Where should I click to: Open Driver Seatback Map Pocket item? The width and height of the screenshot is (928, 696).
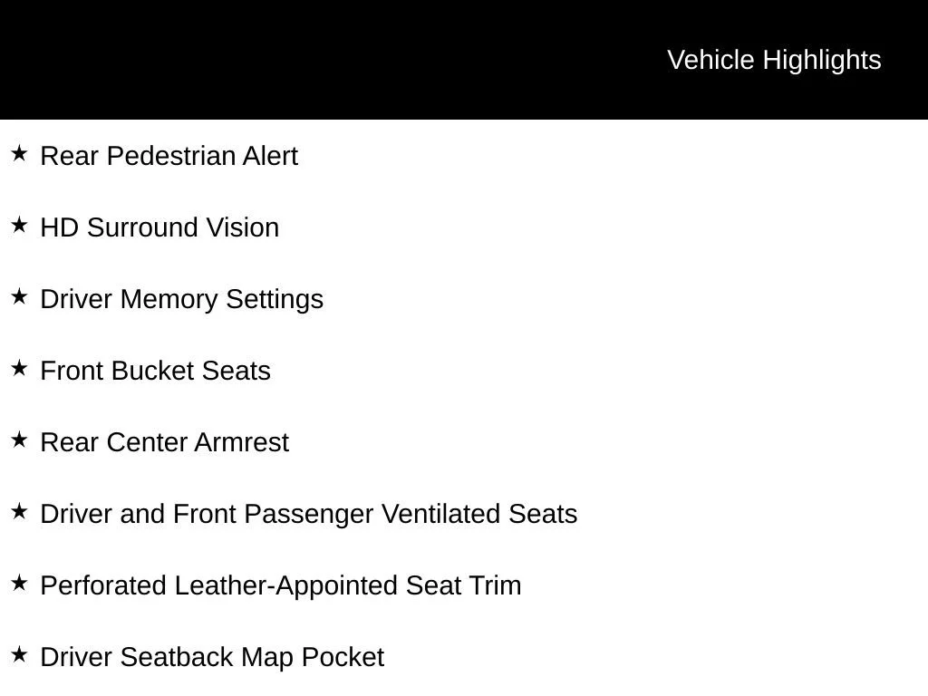click(x=212, y=658)
